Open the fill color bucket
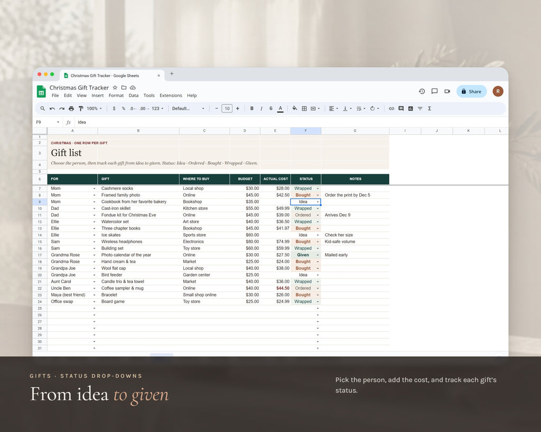 [x=295, y=109]
